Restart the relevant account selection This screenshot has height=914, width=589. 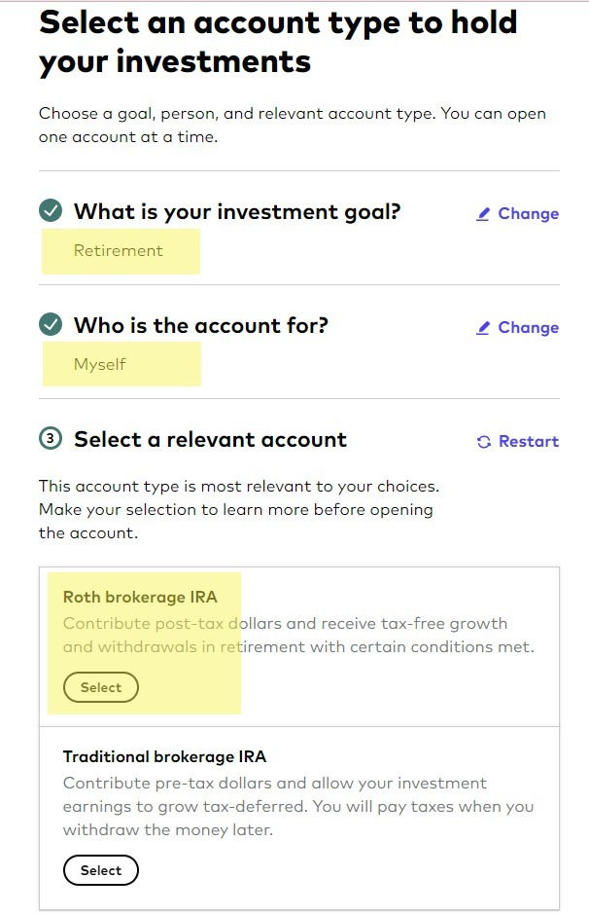(528, 441)
